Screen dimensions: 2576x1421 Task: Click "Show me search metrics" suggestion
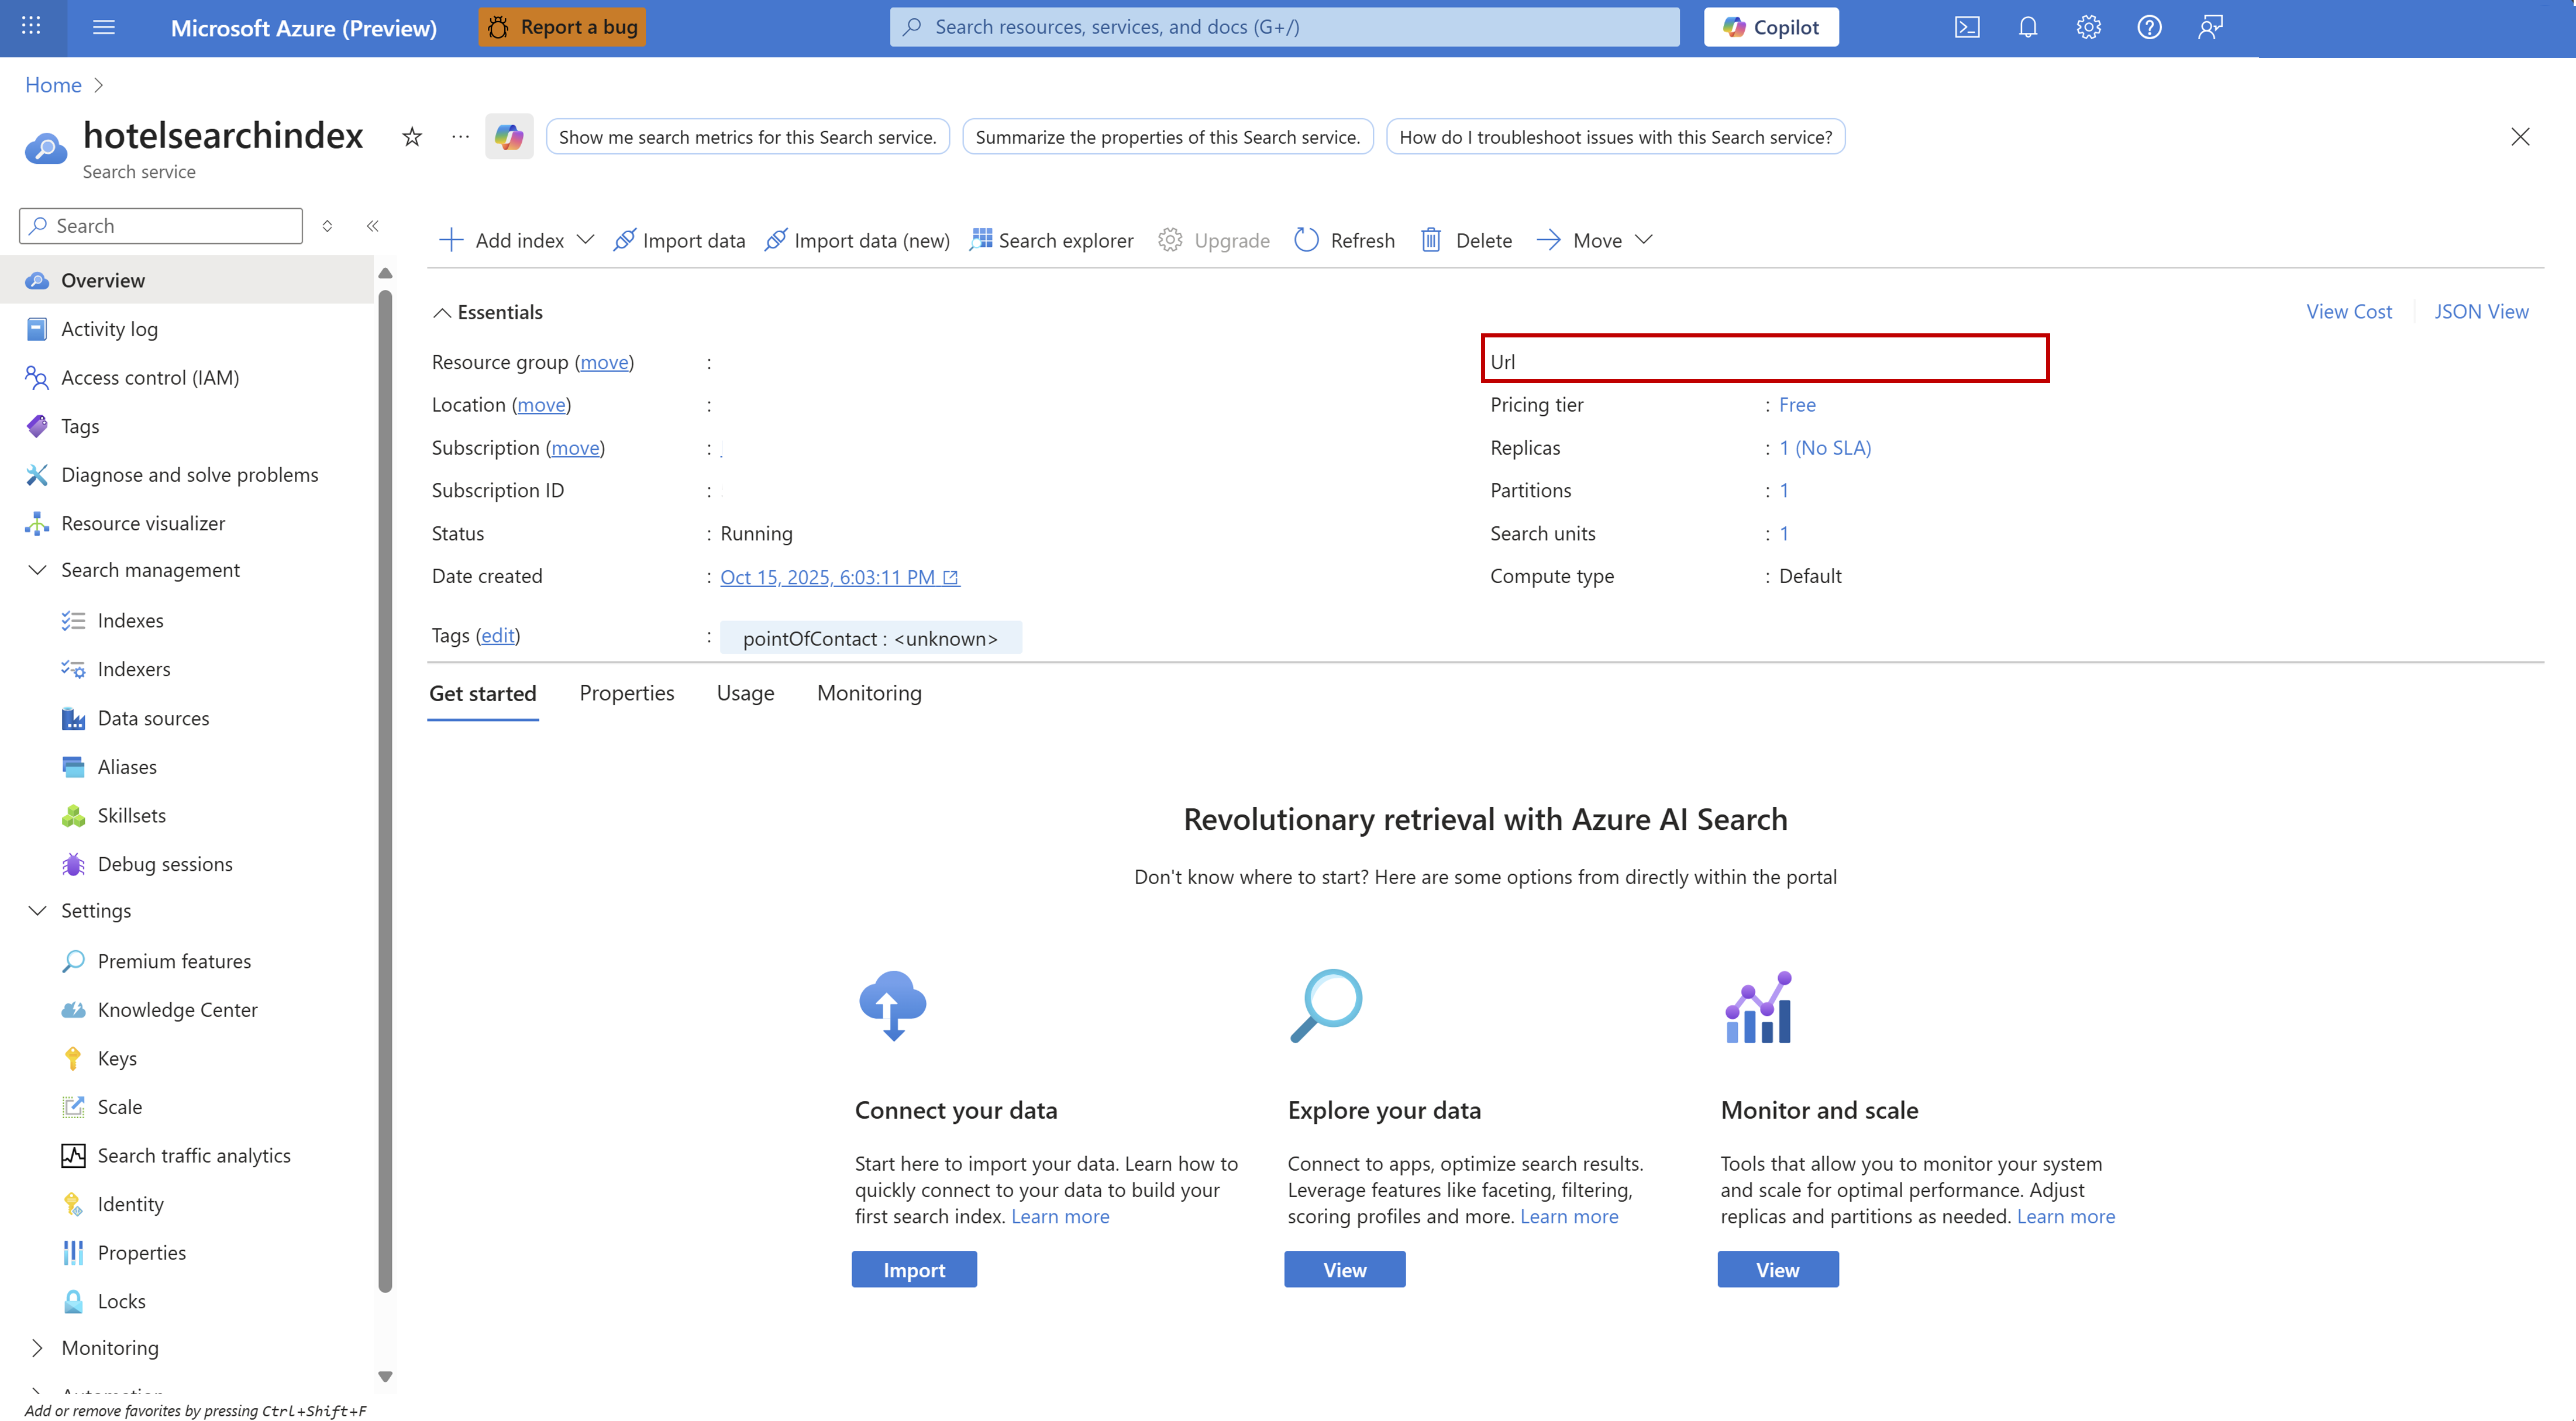pyautogui.click(x=748, y=137)
